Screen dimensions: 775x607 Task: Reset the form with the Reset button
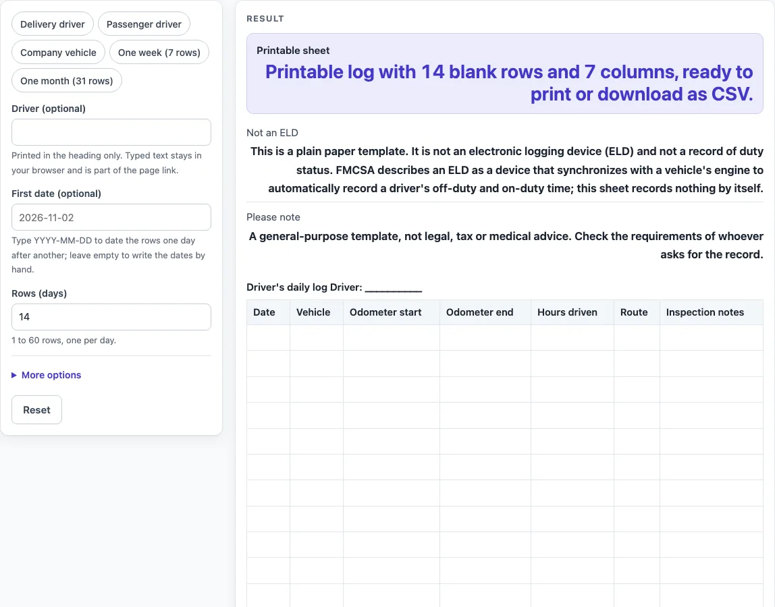point(36,410)
